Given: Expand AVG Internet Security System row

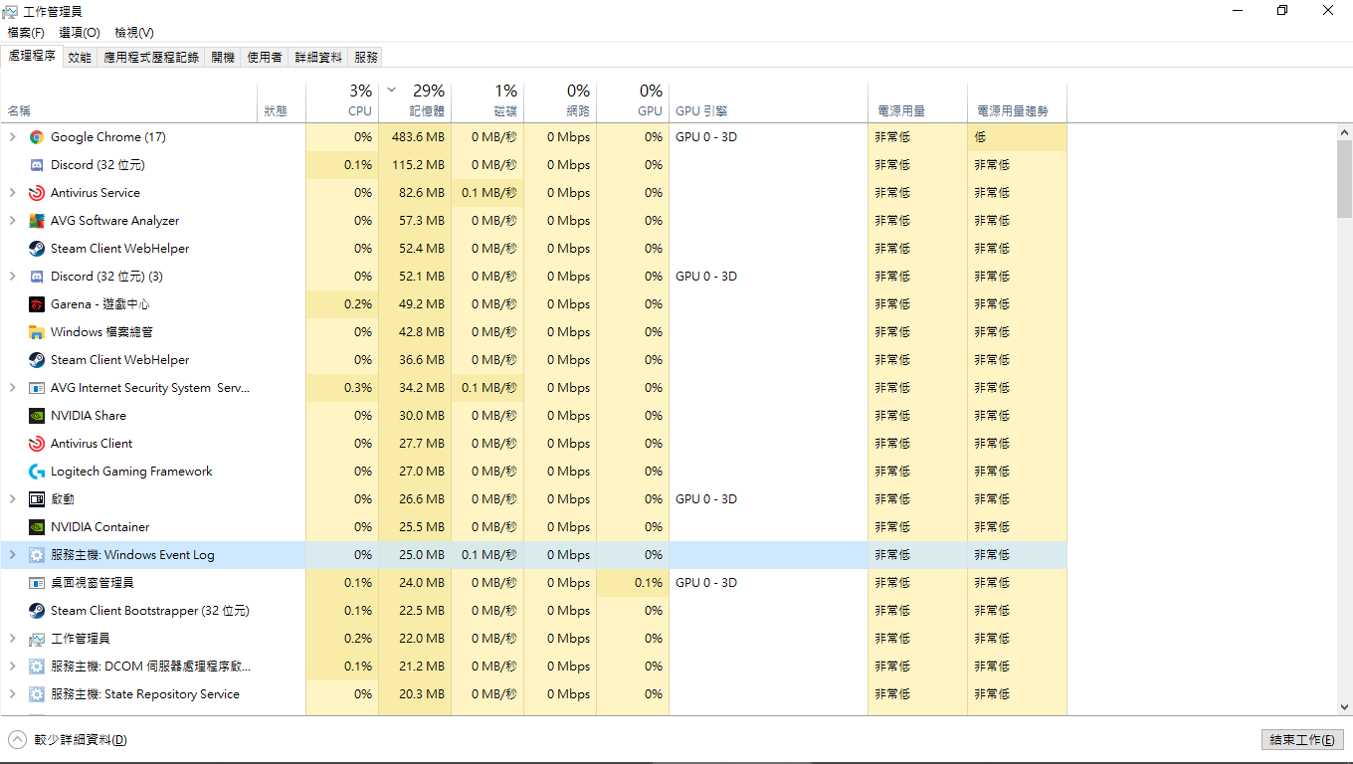Looking at the screenshot, I should [13, 388].
